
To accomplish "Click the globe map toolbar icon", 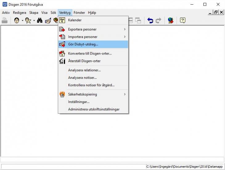I will tap(171, 21).
